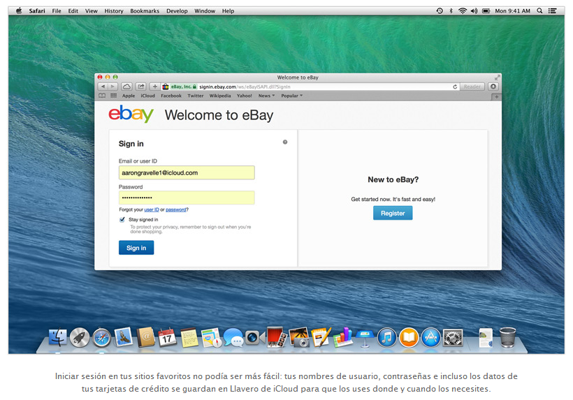
Task: Click the Reader button
Action: (x=472, y=87)
